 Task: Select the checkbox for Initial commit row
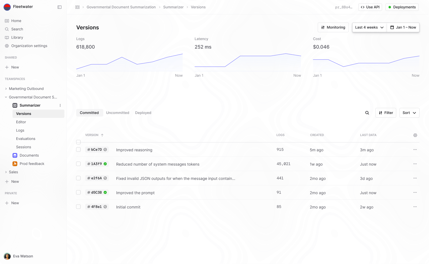[78, 207]
